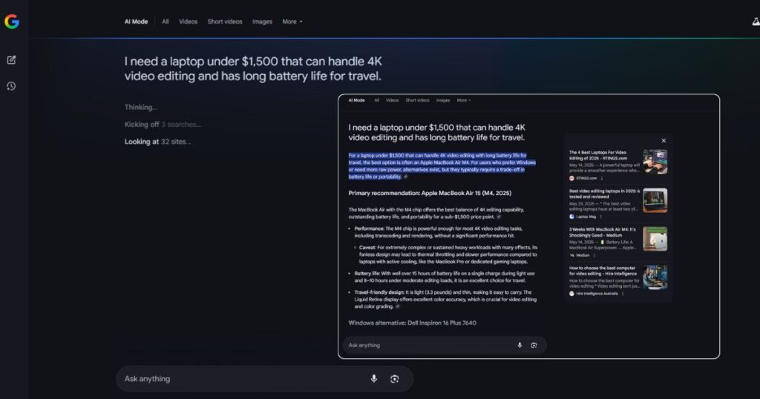The image size is (760, 399).
Task: Click the 'Caveat:' sub-bullet text
Action: tap(448, 254)
